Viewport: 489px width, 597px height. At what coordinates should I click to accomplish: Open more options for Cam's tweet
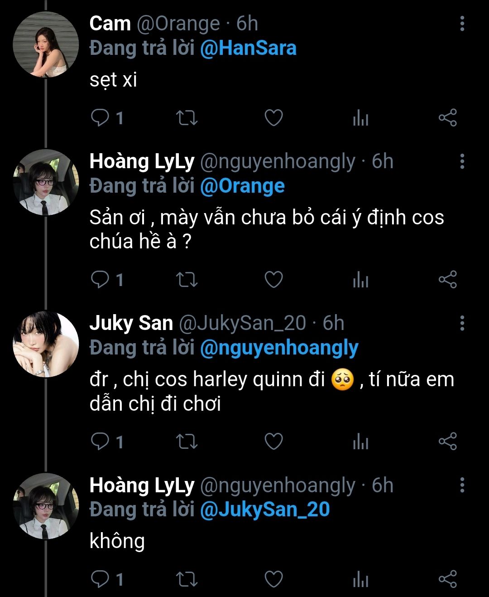point(462,24)
